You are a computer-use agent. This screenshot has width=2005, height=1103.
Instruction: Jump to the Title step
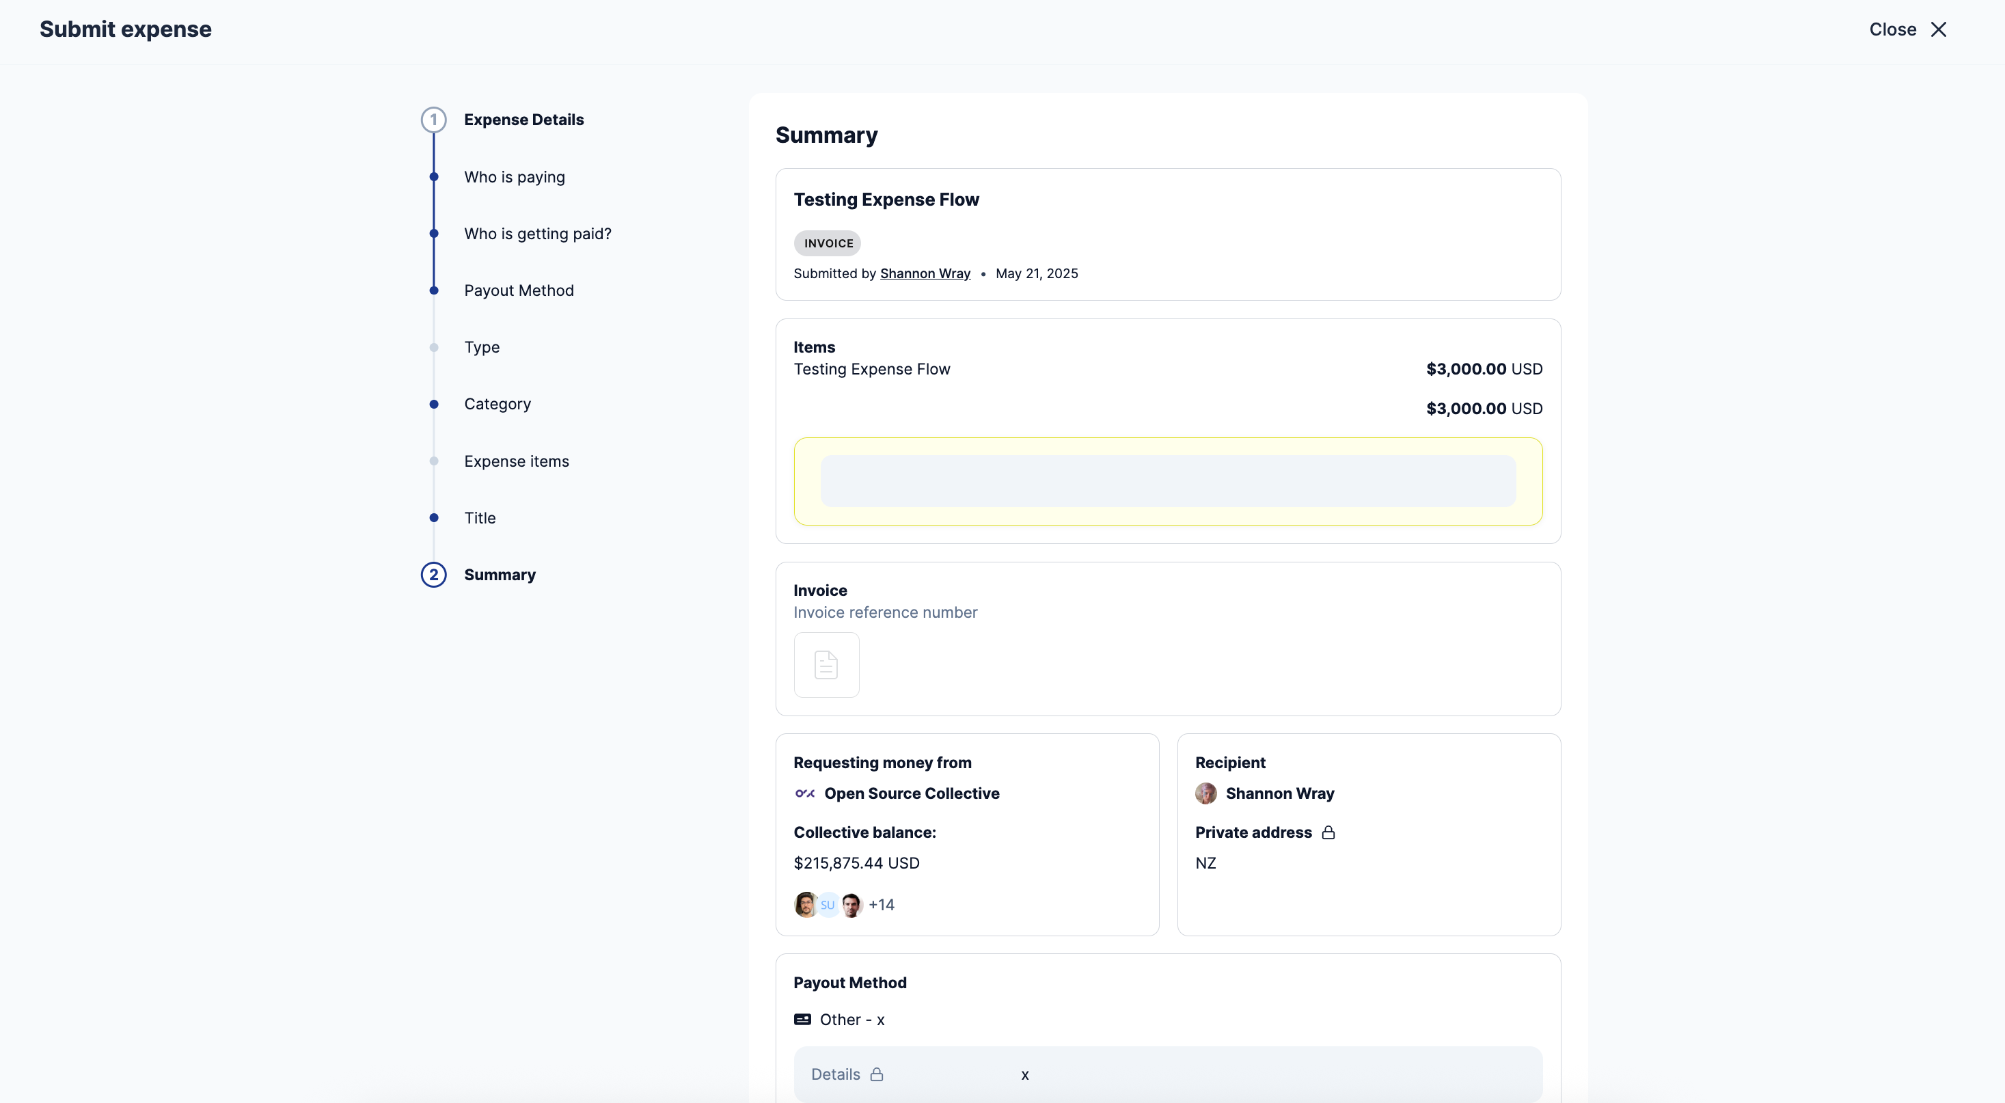[x=480, y=517]
